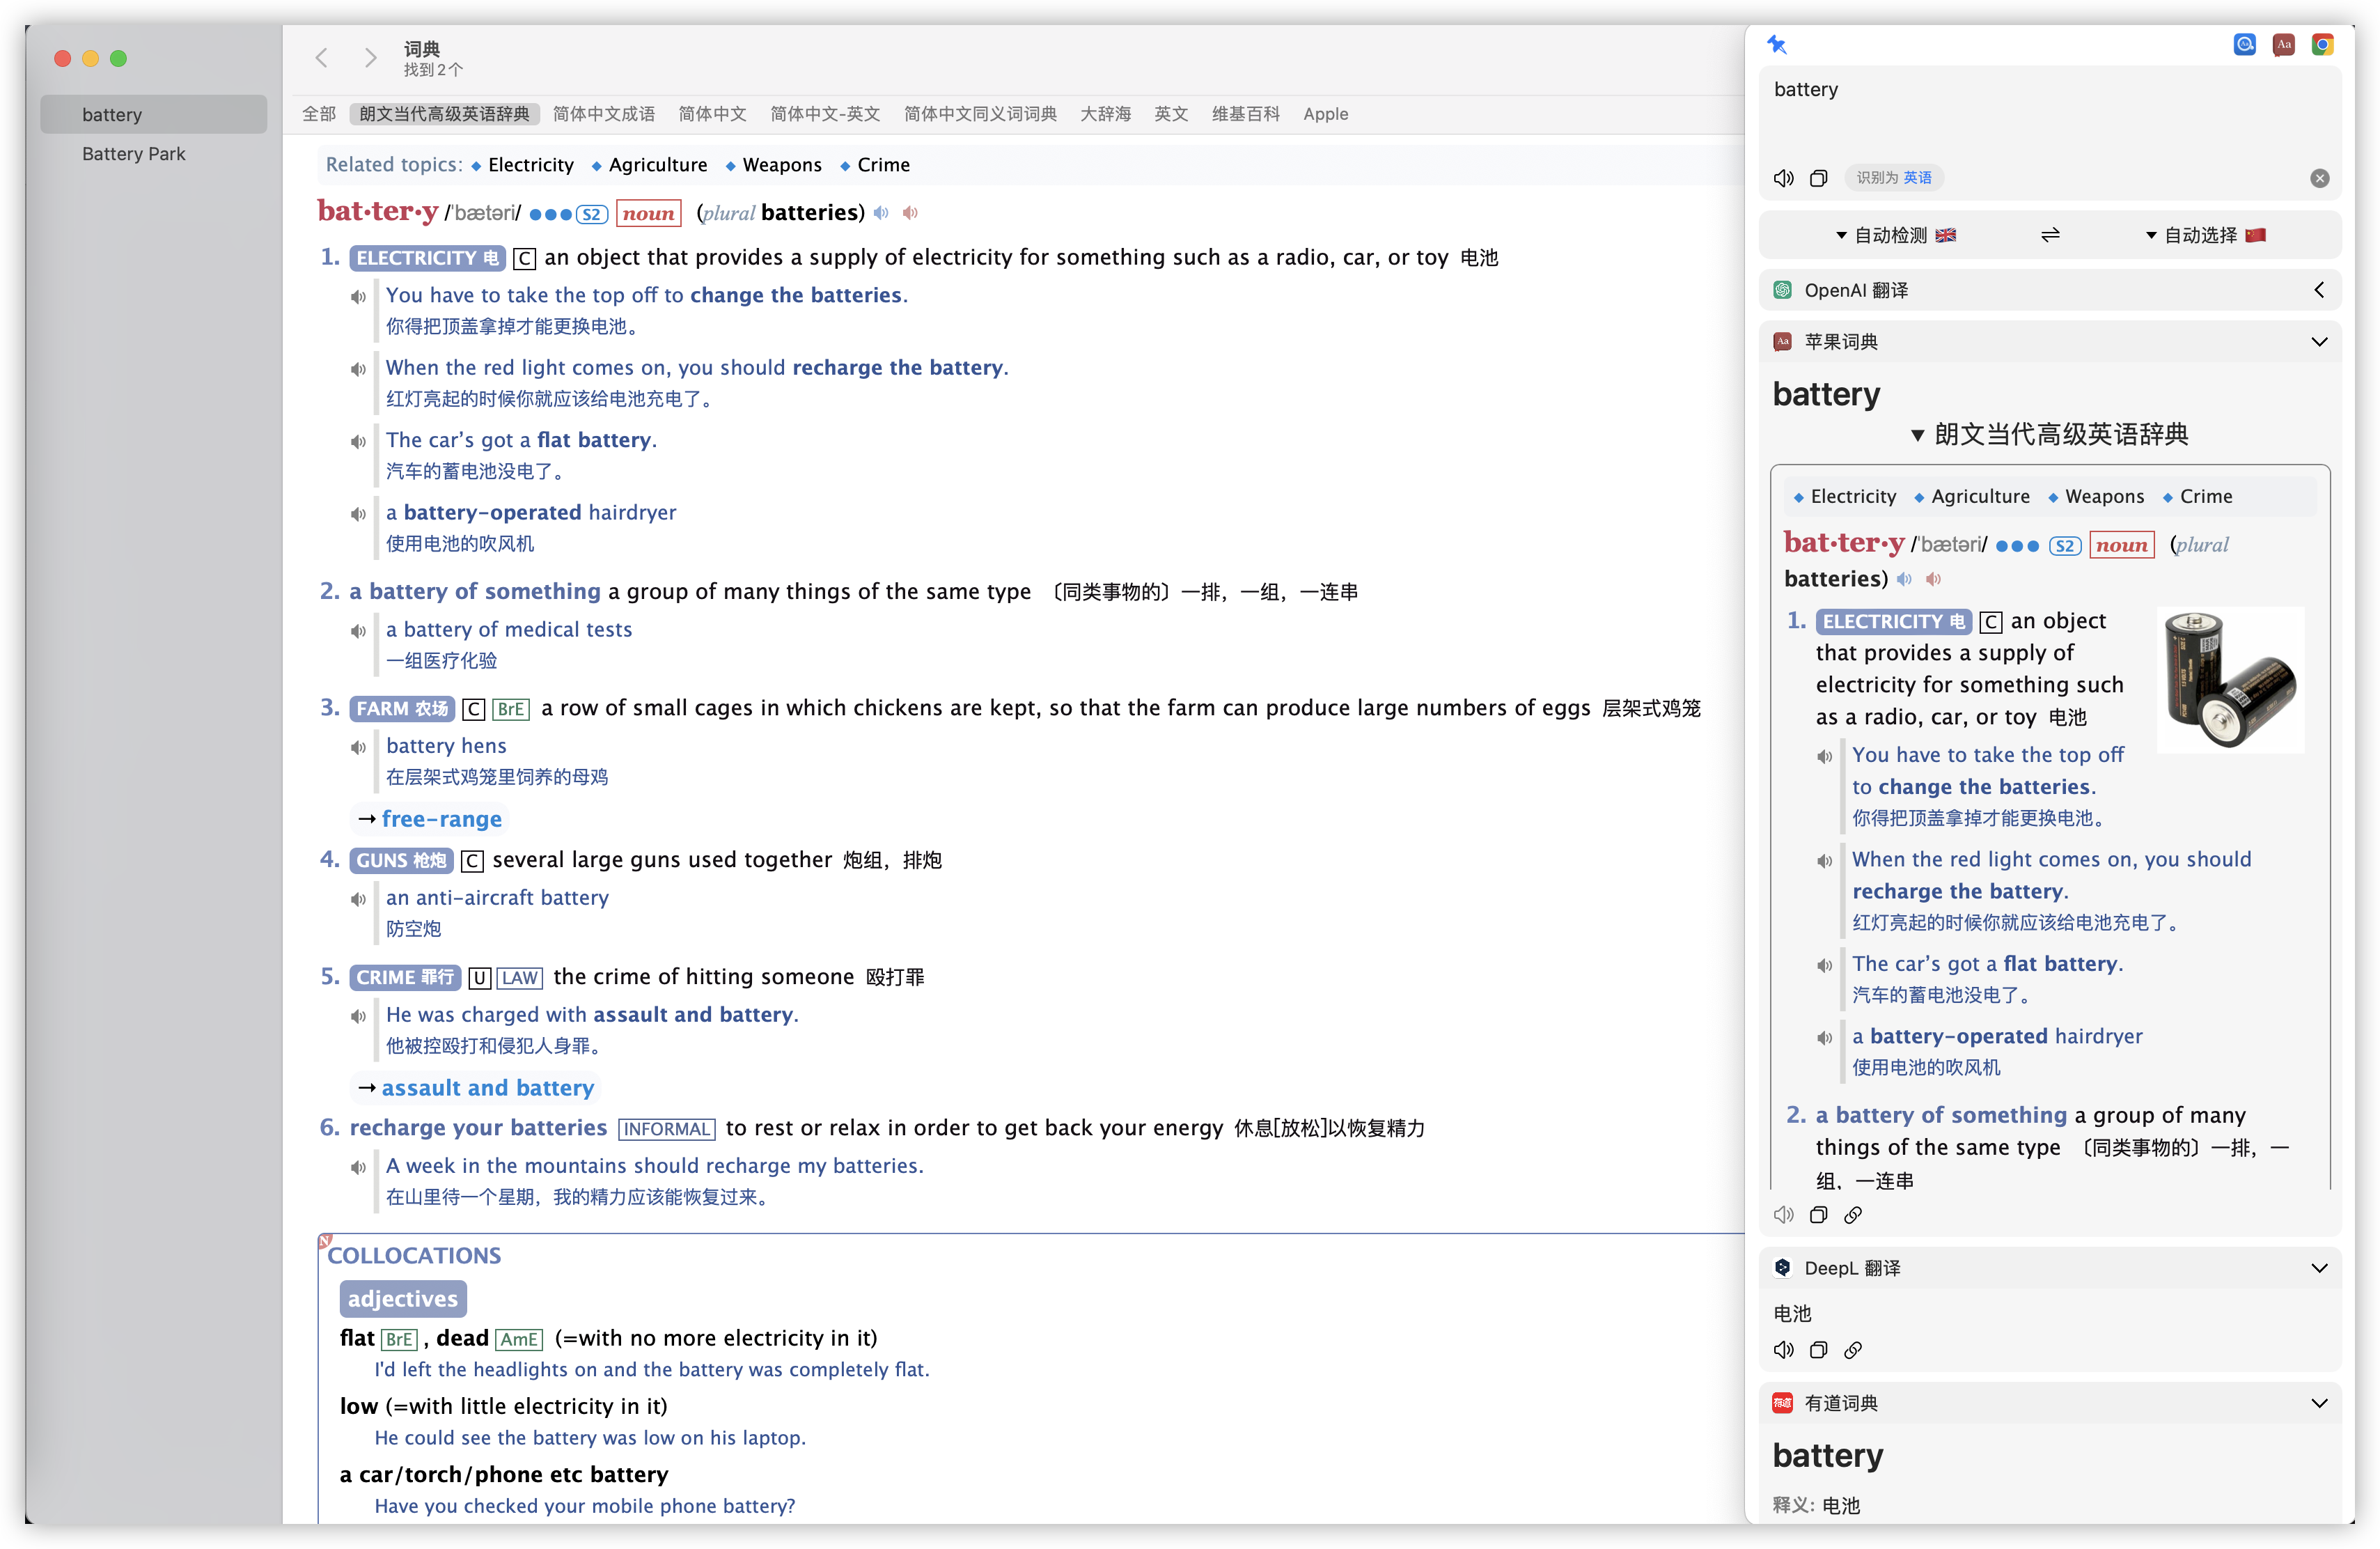The image size is (2380, 1549).
Task: Switch to the 简体中文-英文 dictionary tab
Action: point(824,114)
